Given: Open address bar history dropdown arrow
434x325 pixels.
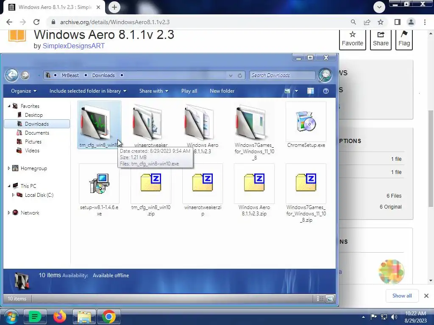Looking at the screenshot, I should (231, 75).
